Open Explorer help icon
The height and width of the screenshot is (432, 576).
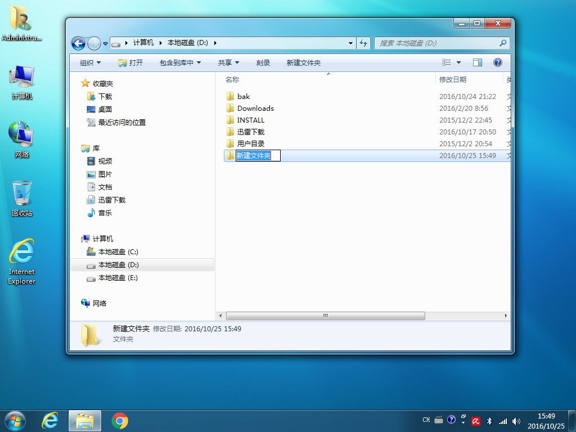point(498,62)
